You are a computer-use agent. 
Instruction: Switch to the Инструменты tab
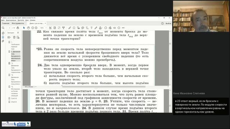[18, 23]
